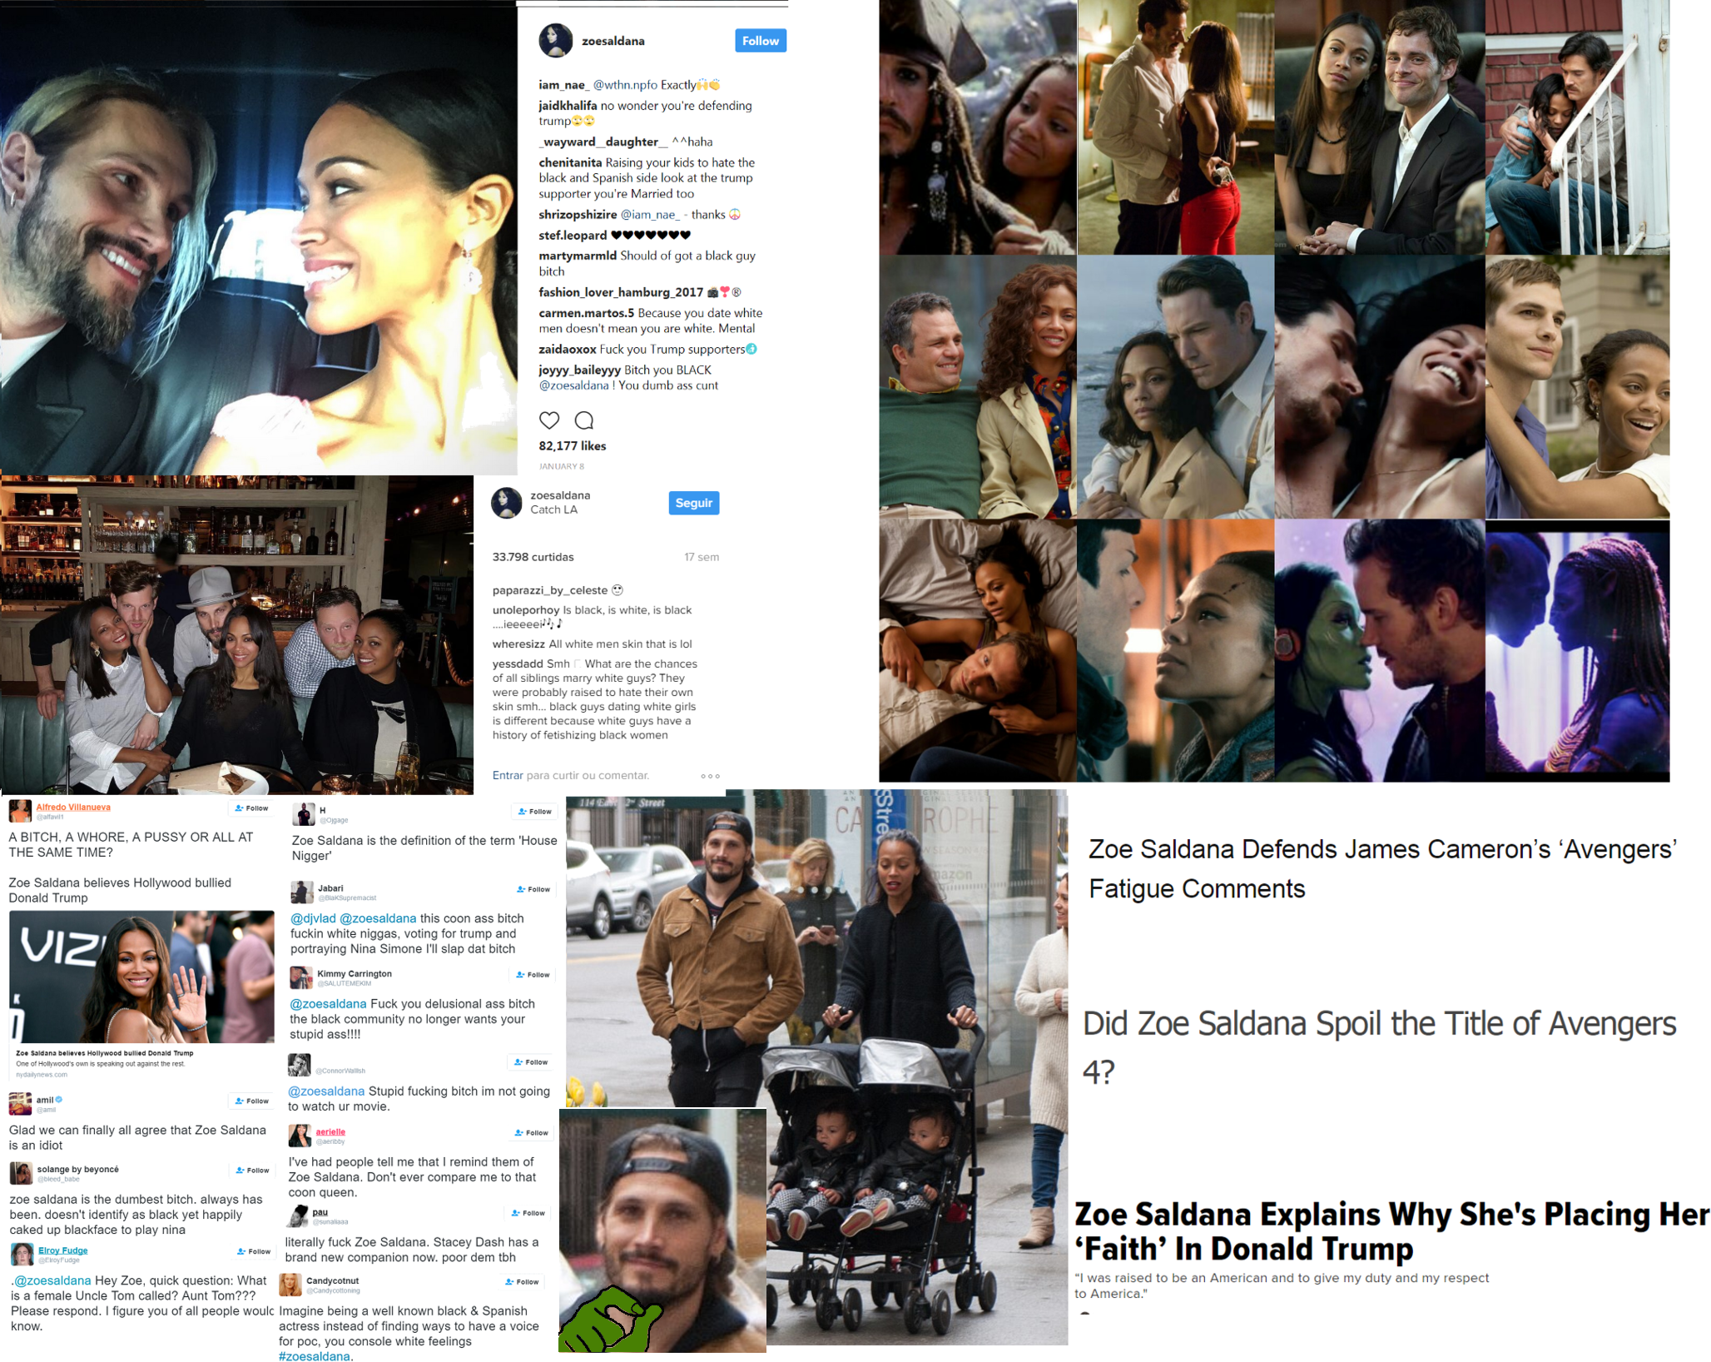The image size is (1711, 1362).
Task: Click the Candycotnut profile avatar
Action: (290, 1285)
